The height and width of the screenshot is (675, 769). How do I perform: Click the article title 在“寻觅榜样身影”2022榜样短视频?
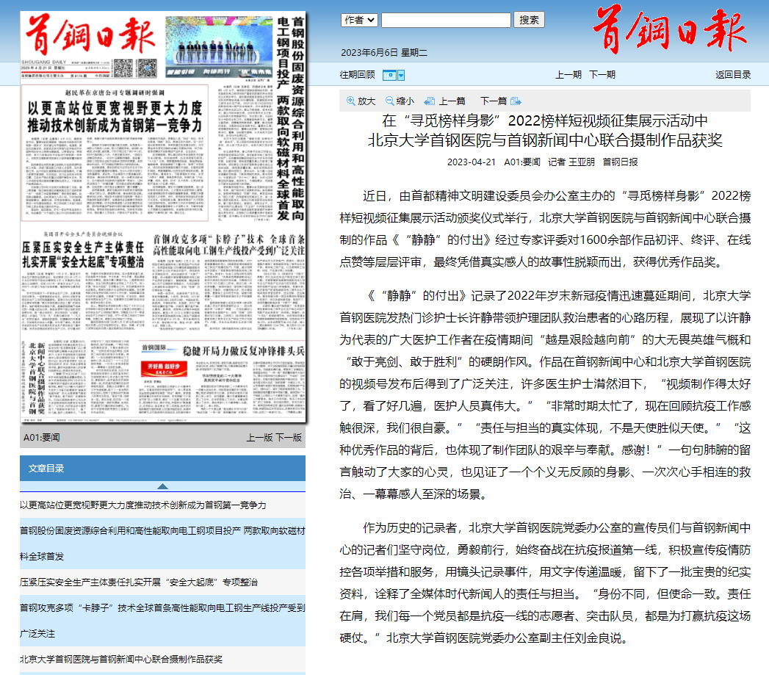point(545,131)
